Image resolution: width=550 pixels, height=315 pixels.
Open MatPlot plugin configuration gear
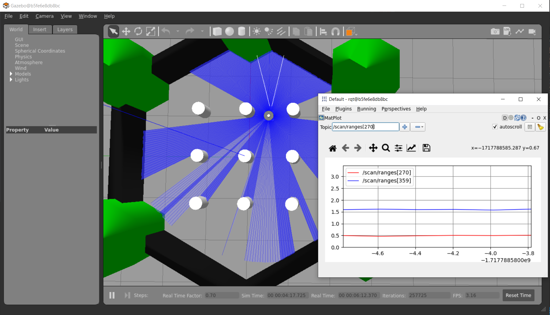click(511, 118)
